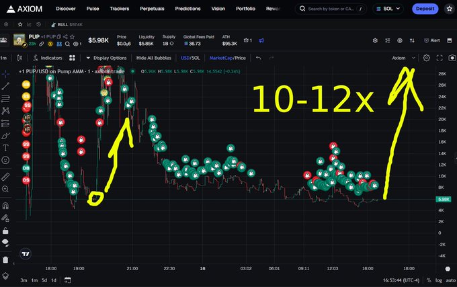457x287 pixels.
Task: Remove drawings with trash icon
Action: [x=5, y=259]
